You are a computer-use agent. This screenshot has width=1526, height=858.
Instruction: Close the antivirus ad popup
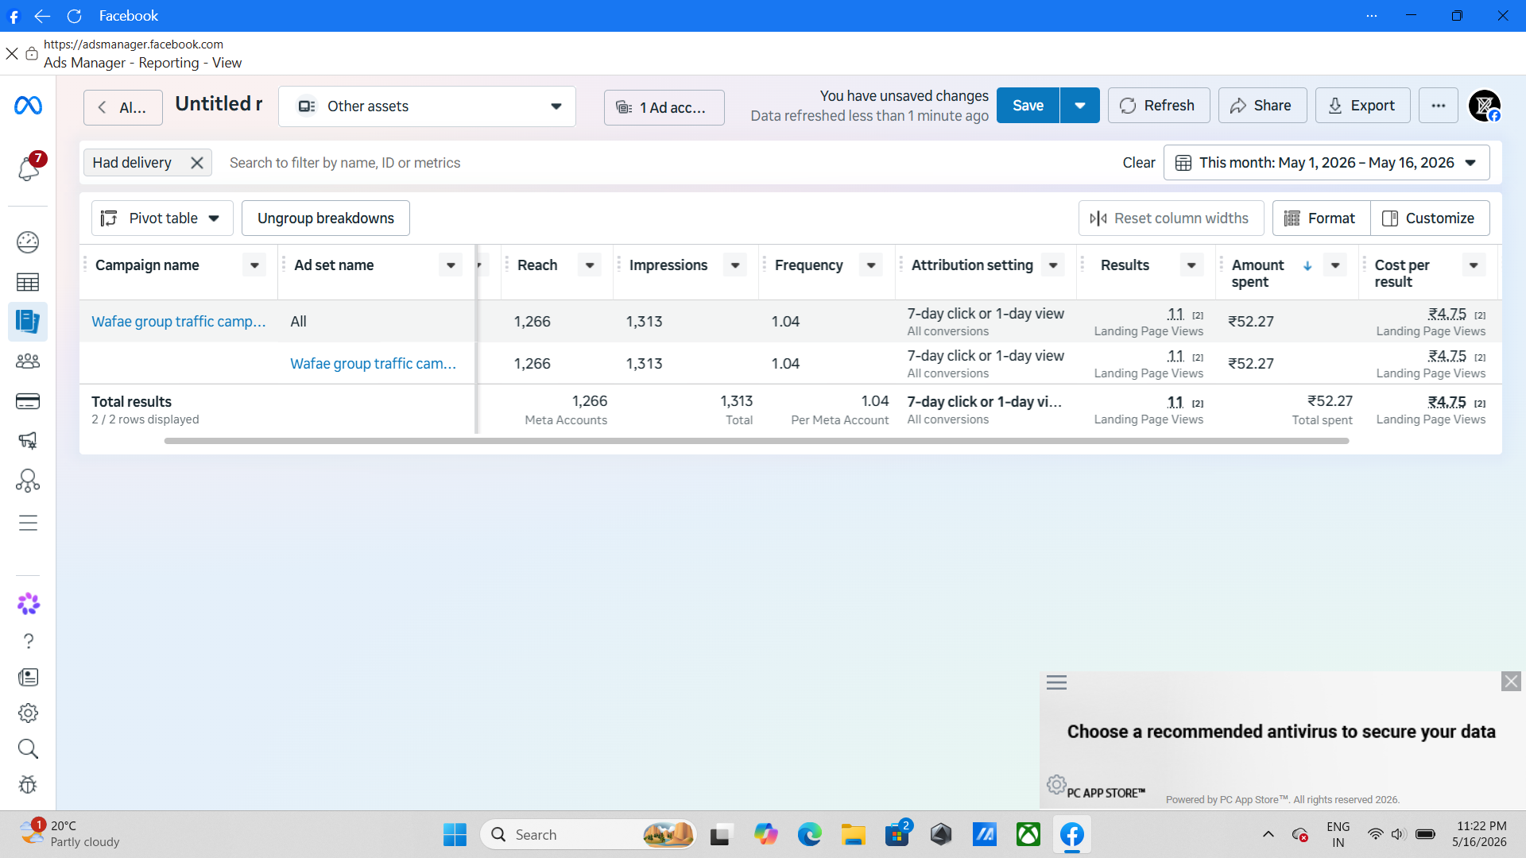(1511, 682)
